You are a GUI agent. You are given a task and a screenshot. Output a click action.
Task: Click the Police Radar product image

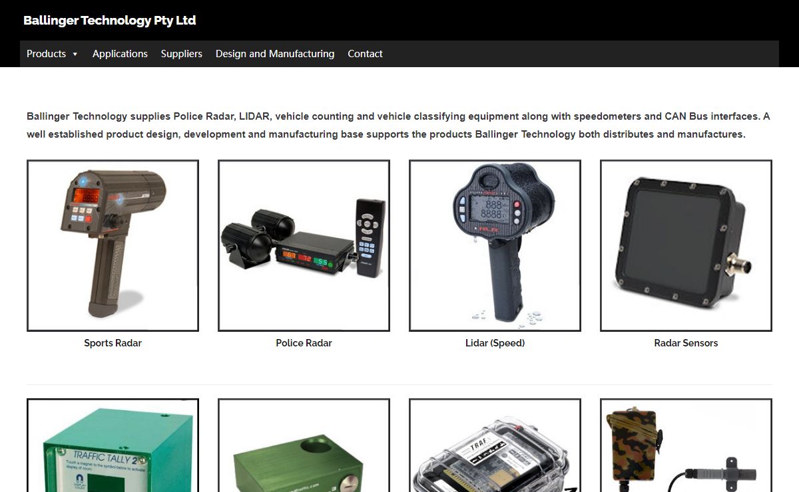click(304, 245)
